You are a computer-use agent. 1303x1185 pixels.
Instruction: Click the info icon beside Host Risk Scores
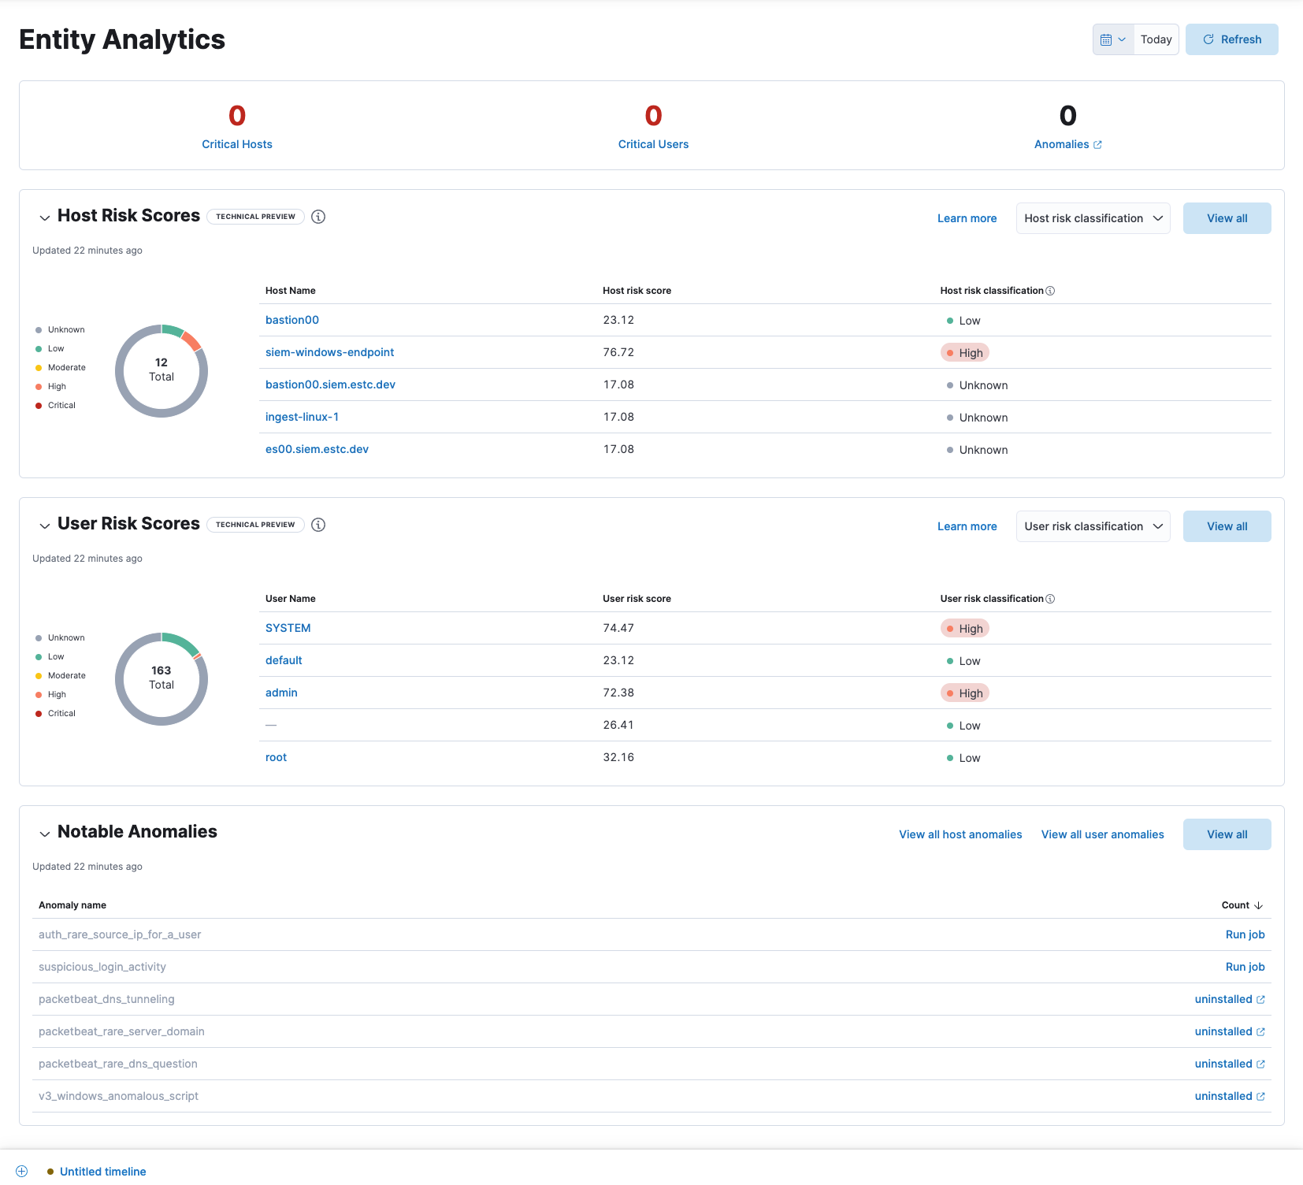click(x=318, y=217)
